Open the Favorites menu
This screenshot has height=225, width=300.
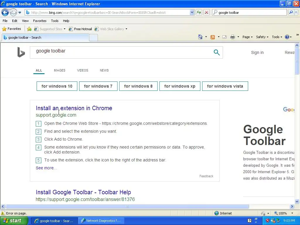40,21
